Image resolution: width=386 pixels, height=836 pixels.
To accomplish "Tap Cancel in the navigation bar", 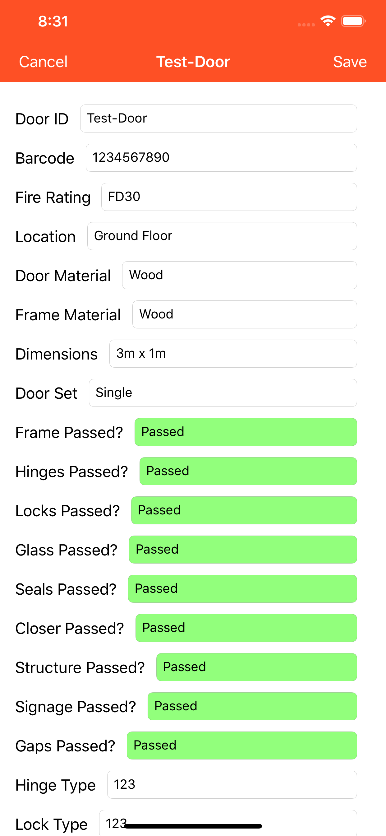I will click(43, 62).
